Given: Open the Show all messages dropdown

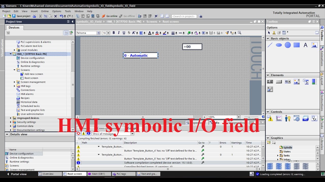Looking at the screenshot, I should coord(132,134).
